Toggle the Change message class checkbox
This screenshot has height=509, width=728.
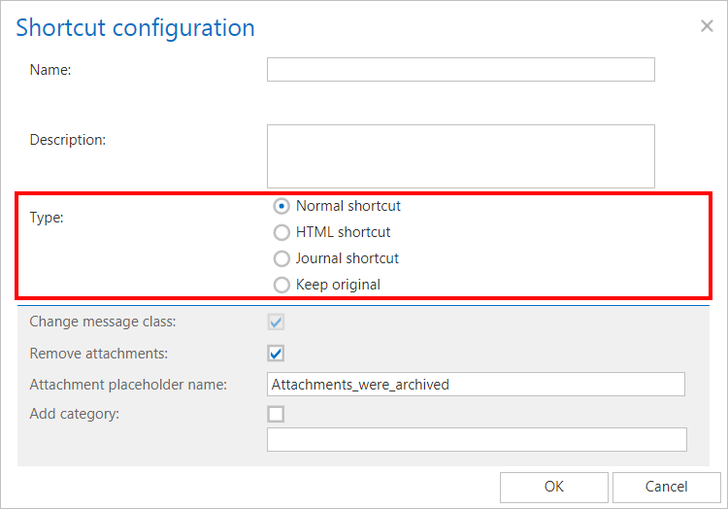pos(277,322)
